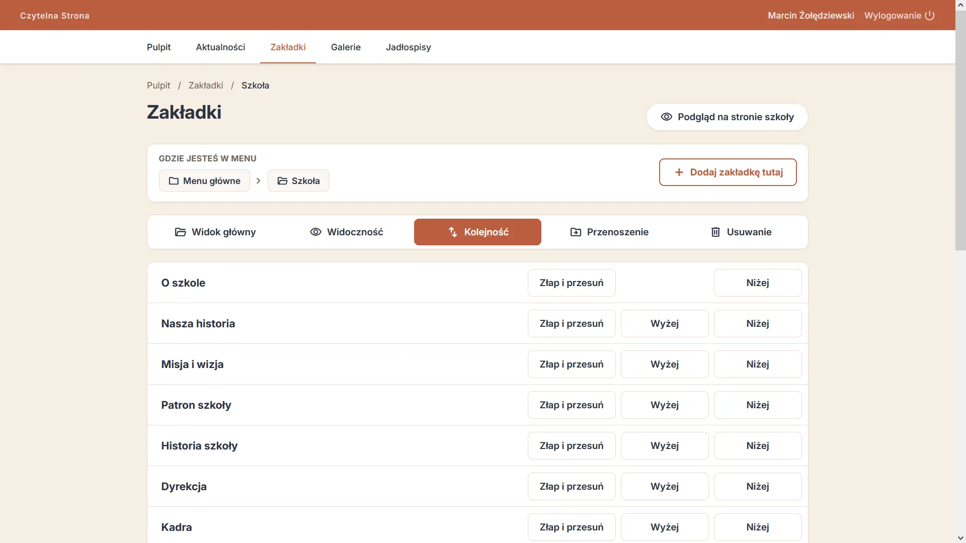This screenshot has width=966, height=543.
Task: Click the trash icon in the Usuwanie tab
Action: pos(715,232)
